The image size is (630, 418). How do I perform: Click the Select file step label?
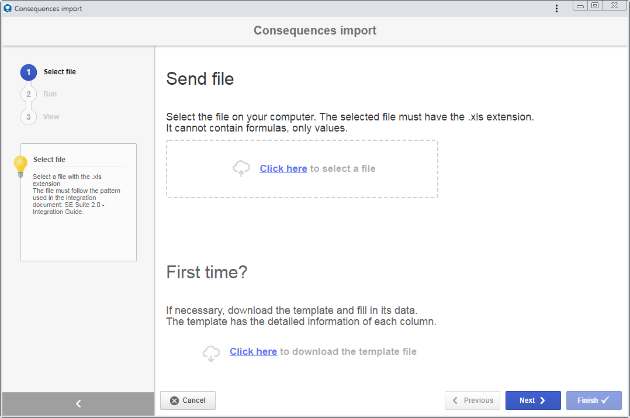(60, 72)
